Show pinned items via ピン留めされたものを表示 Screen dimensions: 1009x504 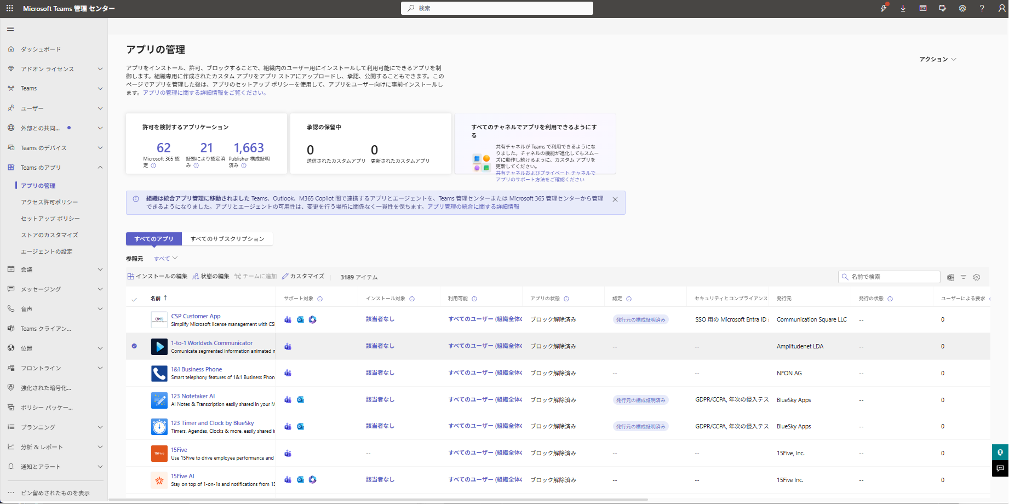[55, 493]
